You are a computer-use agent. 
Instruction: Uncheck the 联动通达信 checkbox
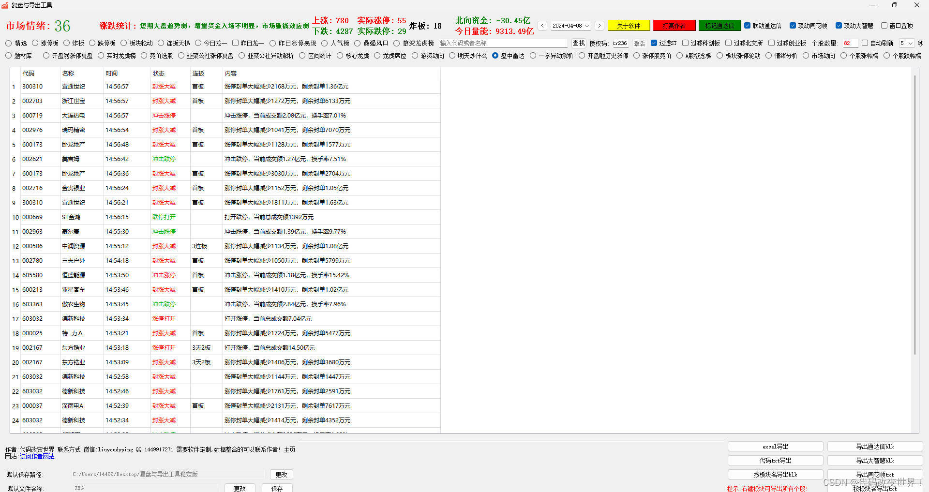tap(748, 26)
